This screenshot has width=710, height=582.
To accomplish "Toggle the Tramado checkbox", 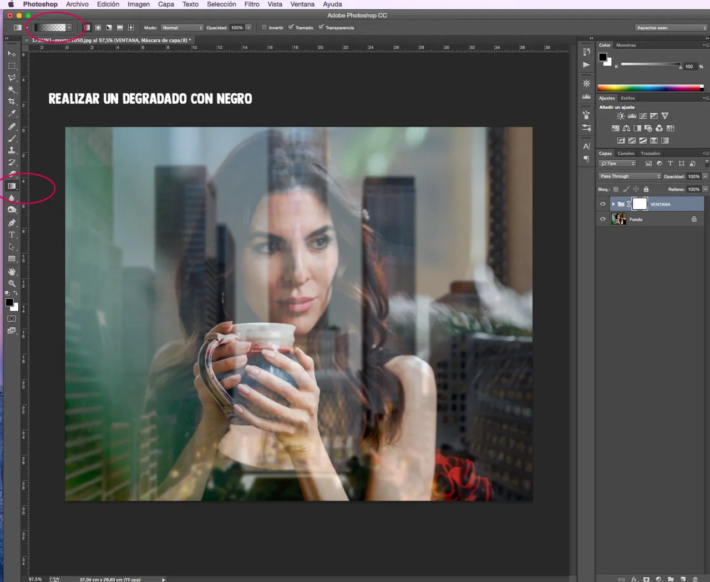I will click(291, 27).
